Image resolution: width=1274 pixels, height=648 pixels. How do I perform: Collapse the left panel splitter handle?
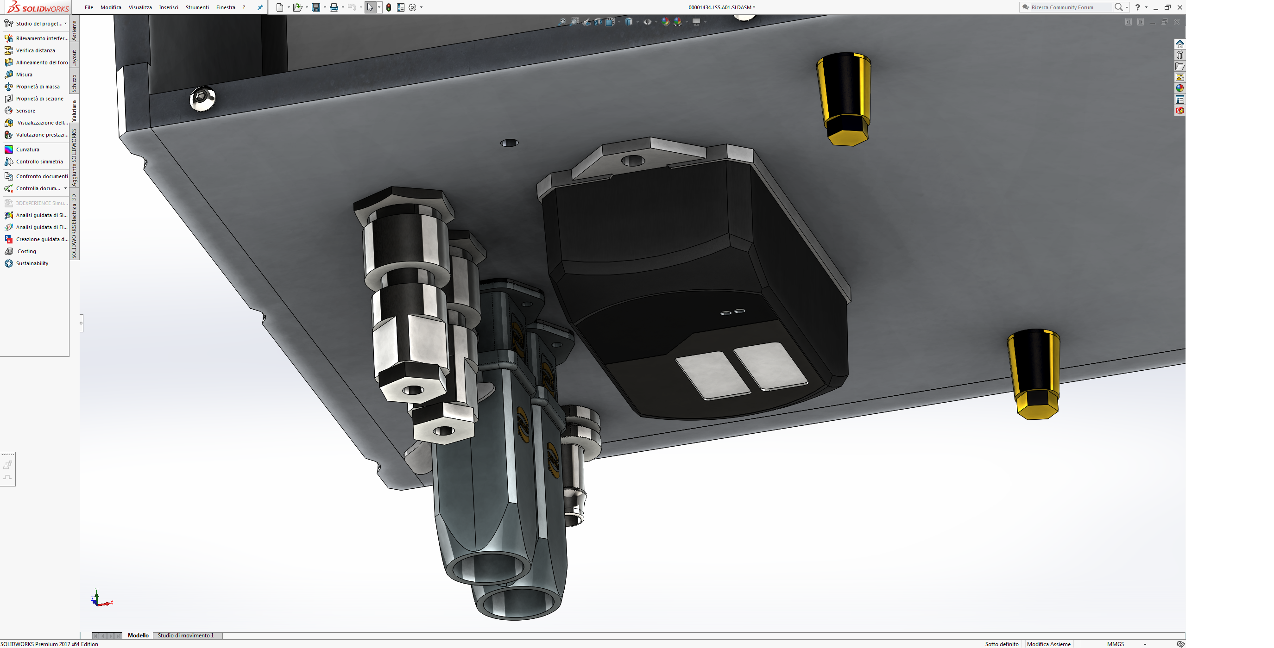[81, 323]
